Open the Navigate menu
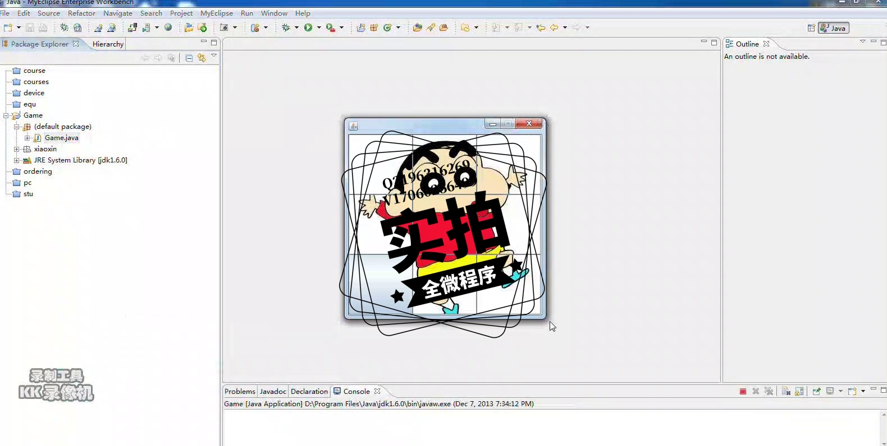The height and width of the screenshot is (446, 887). coord(118,13)
